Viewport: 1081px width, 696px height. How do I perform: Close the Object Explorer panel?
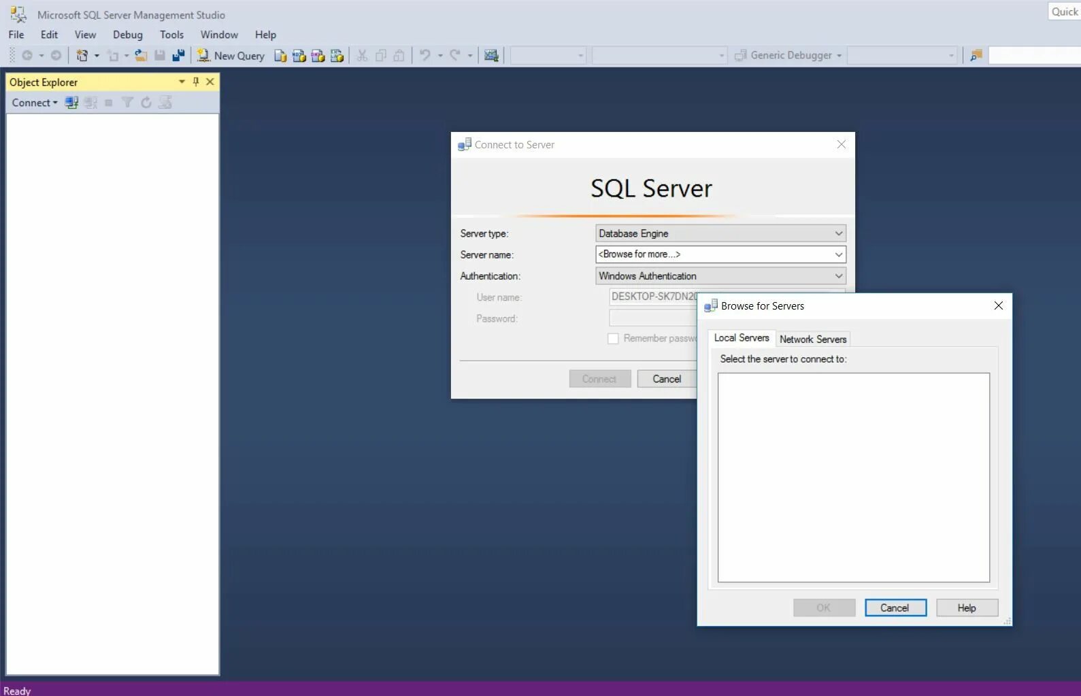coord(210,82)
